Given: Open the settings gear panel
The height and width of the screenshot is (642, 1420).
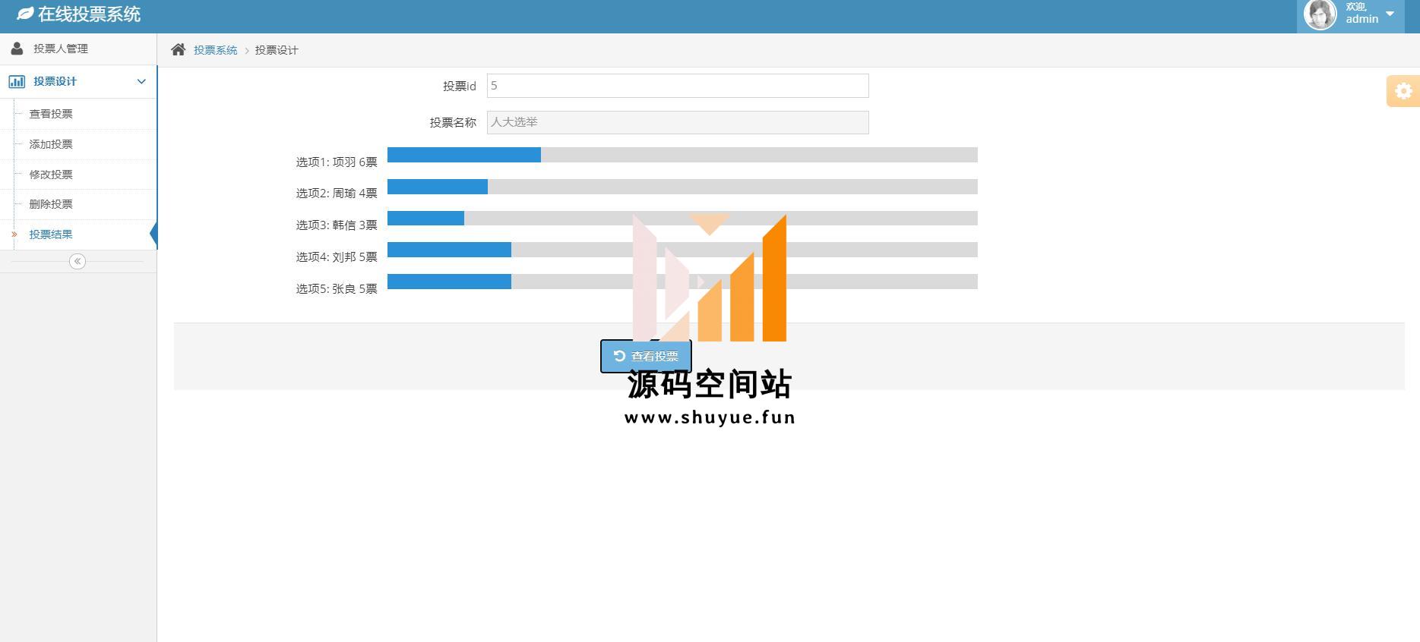Looking at the screenshot, I should pyautogui.click(x=1403, y=91).
